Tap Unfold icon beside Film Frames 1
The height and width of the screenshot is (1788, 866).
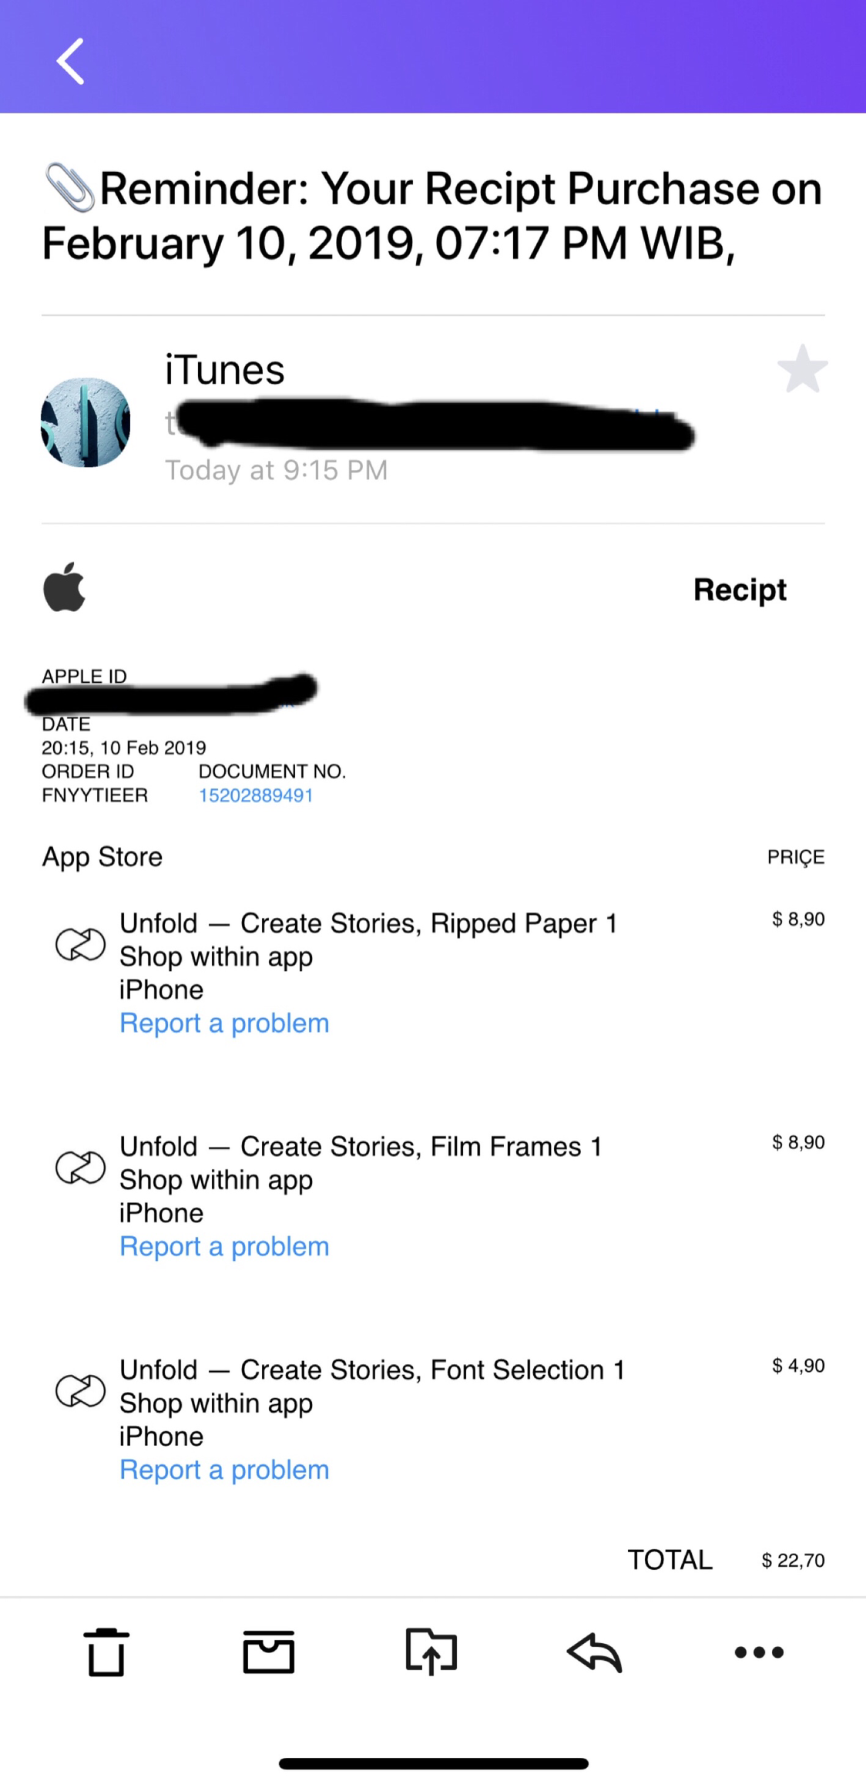coord(80,1168)
